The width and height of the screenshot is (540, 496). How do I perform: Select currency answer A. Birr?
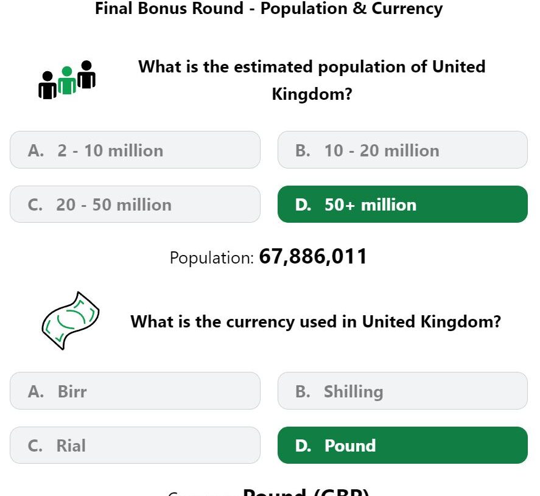pyautogui.click(x=135, y=391)
